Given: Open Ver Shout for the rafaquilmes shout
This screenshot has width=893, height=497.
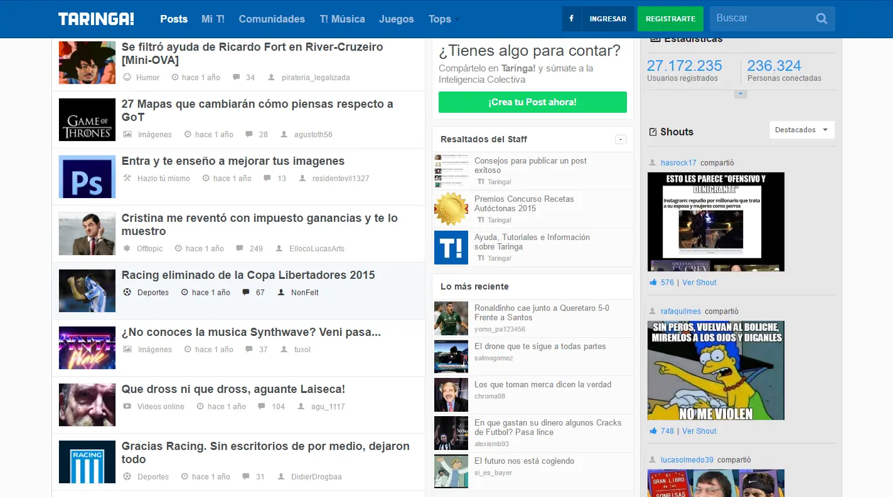Looking at the screenshot, I should tap(699, 431).
